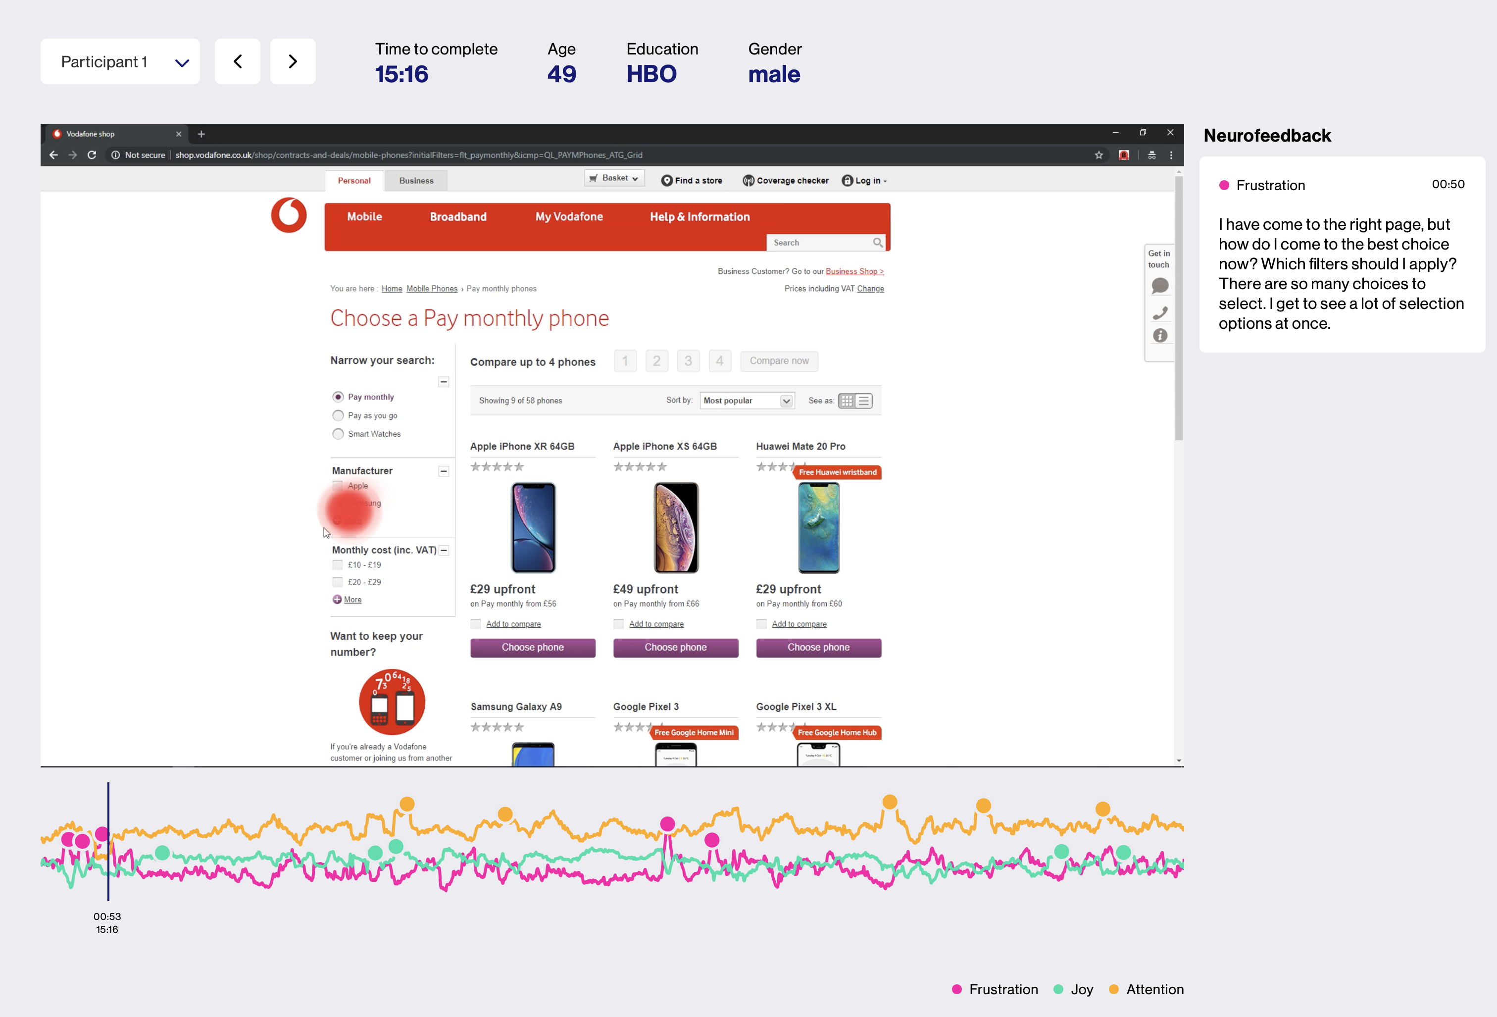The height and width of the screenshot is (1017, 1497).
Task: Check the Apple manufacturer checkbox
Action: pyautogui.click(x=337, y=486)
